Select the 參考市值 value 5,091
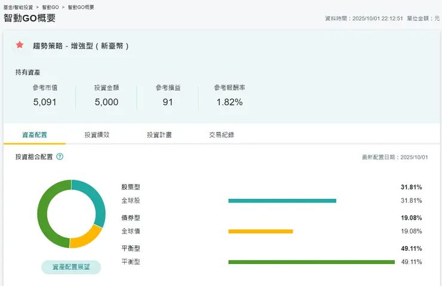Image resolution: width=442 pixels, height=286 pixels. point(45,102)
